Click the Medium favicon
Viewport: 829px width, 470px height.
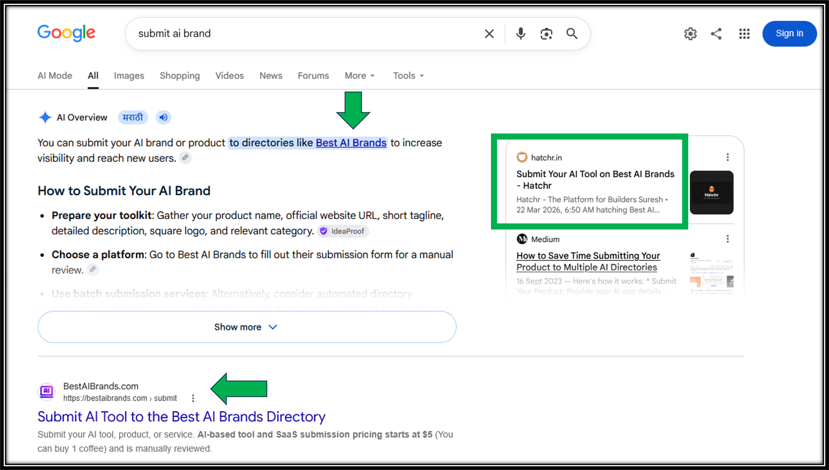pos(522,239)
